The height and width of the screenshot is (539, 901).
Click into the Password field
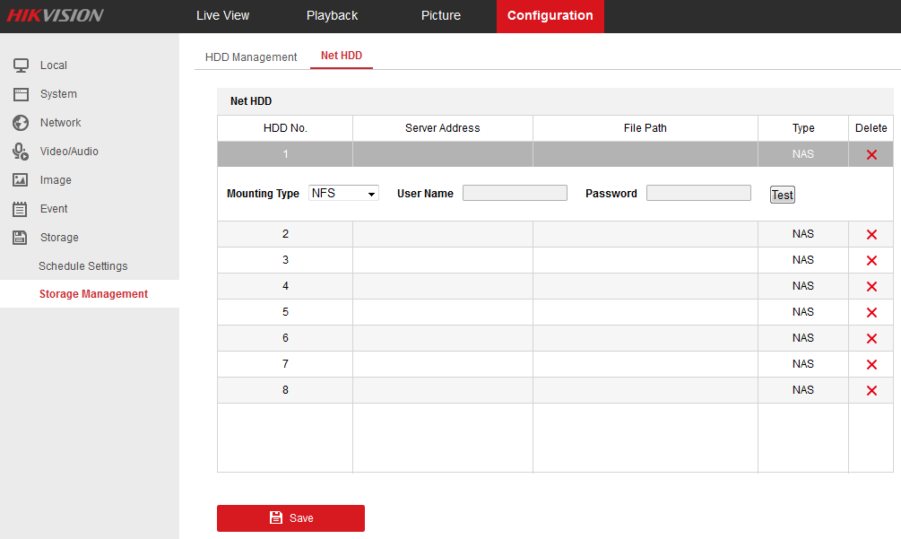pos(698,193)
